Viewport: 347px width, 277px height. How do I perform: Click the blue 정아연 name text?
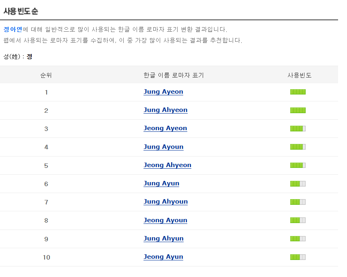click(13, 29)
